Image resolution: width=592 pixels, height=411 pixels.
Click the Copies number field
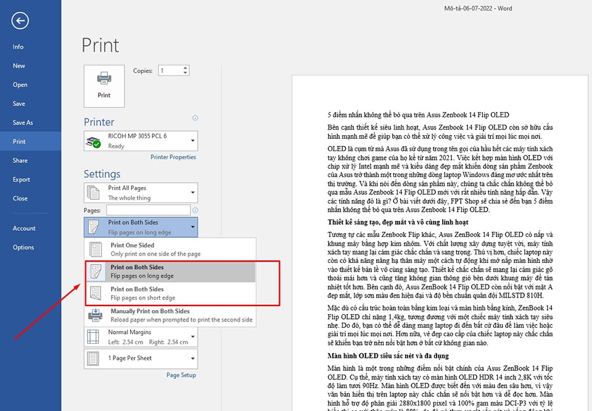[170, 70]
